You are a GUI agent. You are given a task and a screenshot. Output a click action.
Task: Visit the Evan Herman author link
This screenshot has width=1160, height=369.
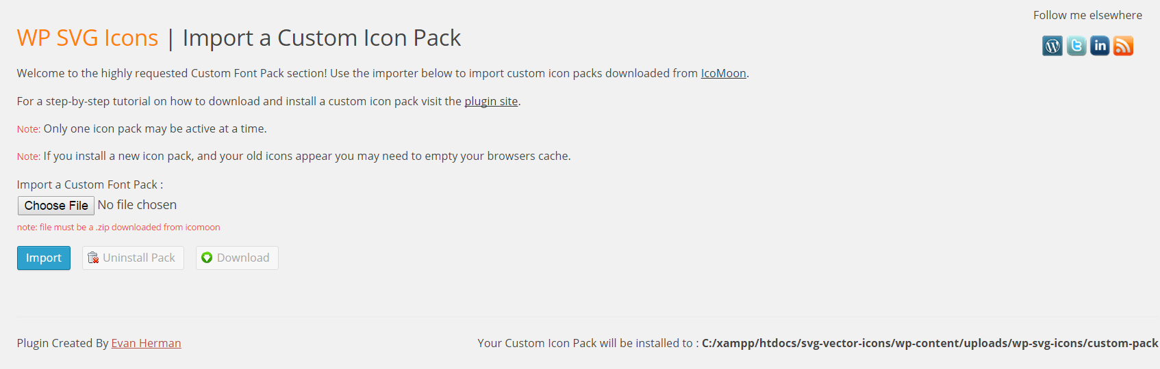146,343
